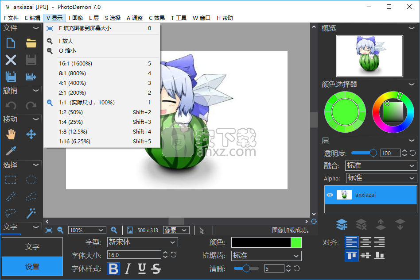Create a new image file
Viewport: 420px width, 280px height.
(x=11, y=43)
